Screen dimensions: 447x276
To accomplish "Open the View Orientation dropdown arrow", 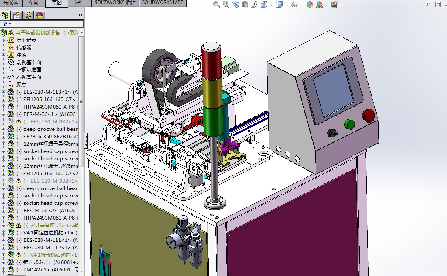I will point(271,5).
